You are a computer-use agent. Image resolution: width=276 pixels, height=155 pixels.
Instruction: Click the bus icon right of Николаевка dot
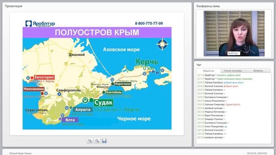46,93
